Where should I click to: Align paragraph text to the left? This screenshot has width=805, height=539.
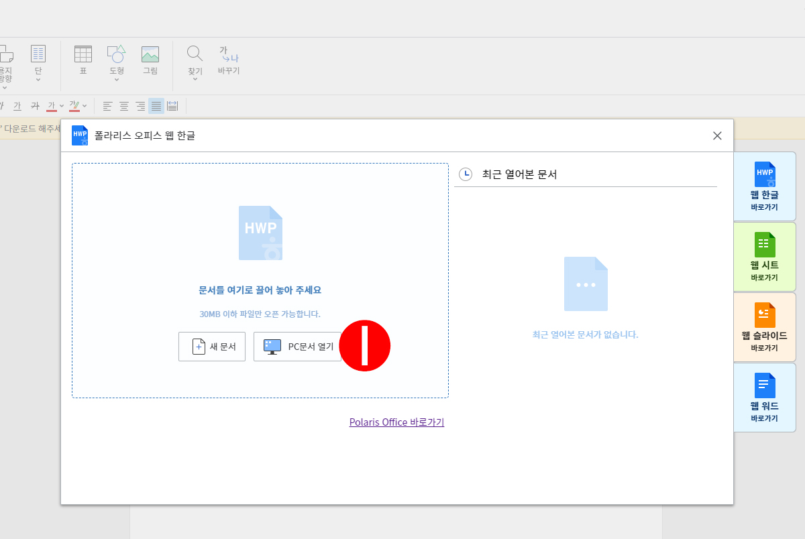(x=108, y=106)
